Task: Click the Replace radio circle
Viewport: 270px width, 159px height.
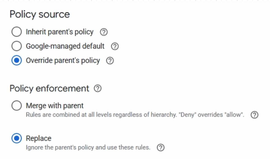Action: [16, 138]
